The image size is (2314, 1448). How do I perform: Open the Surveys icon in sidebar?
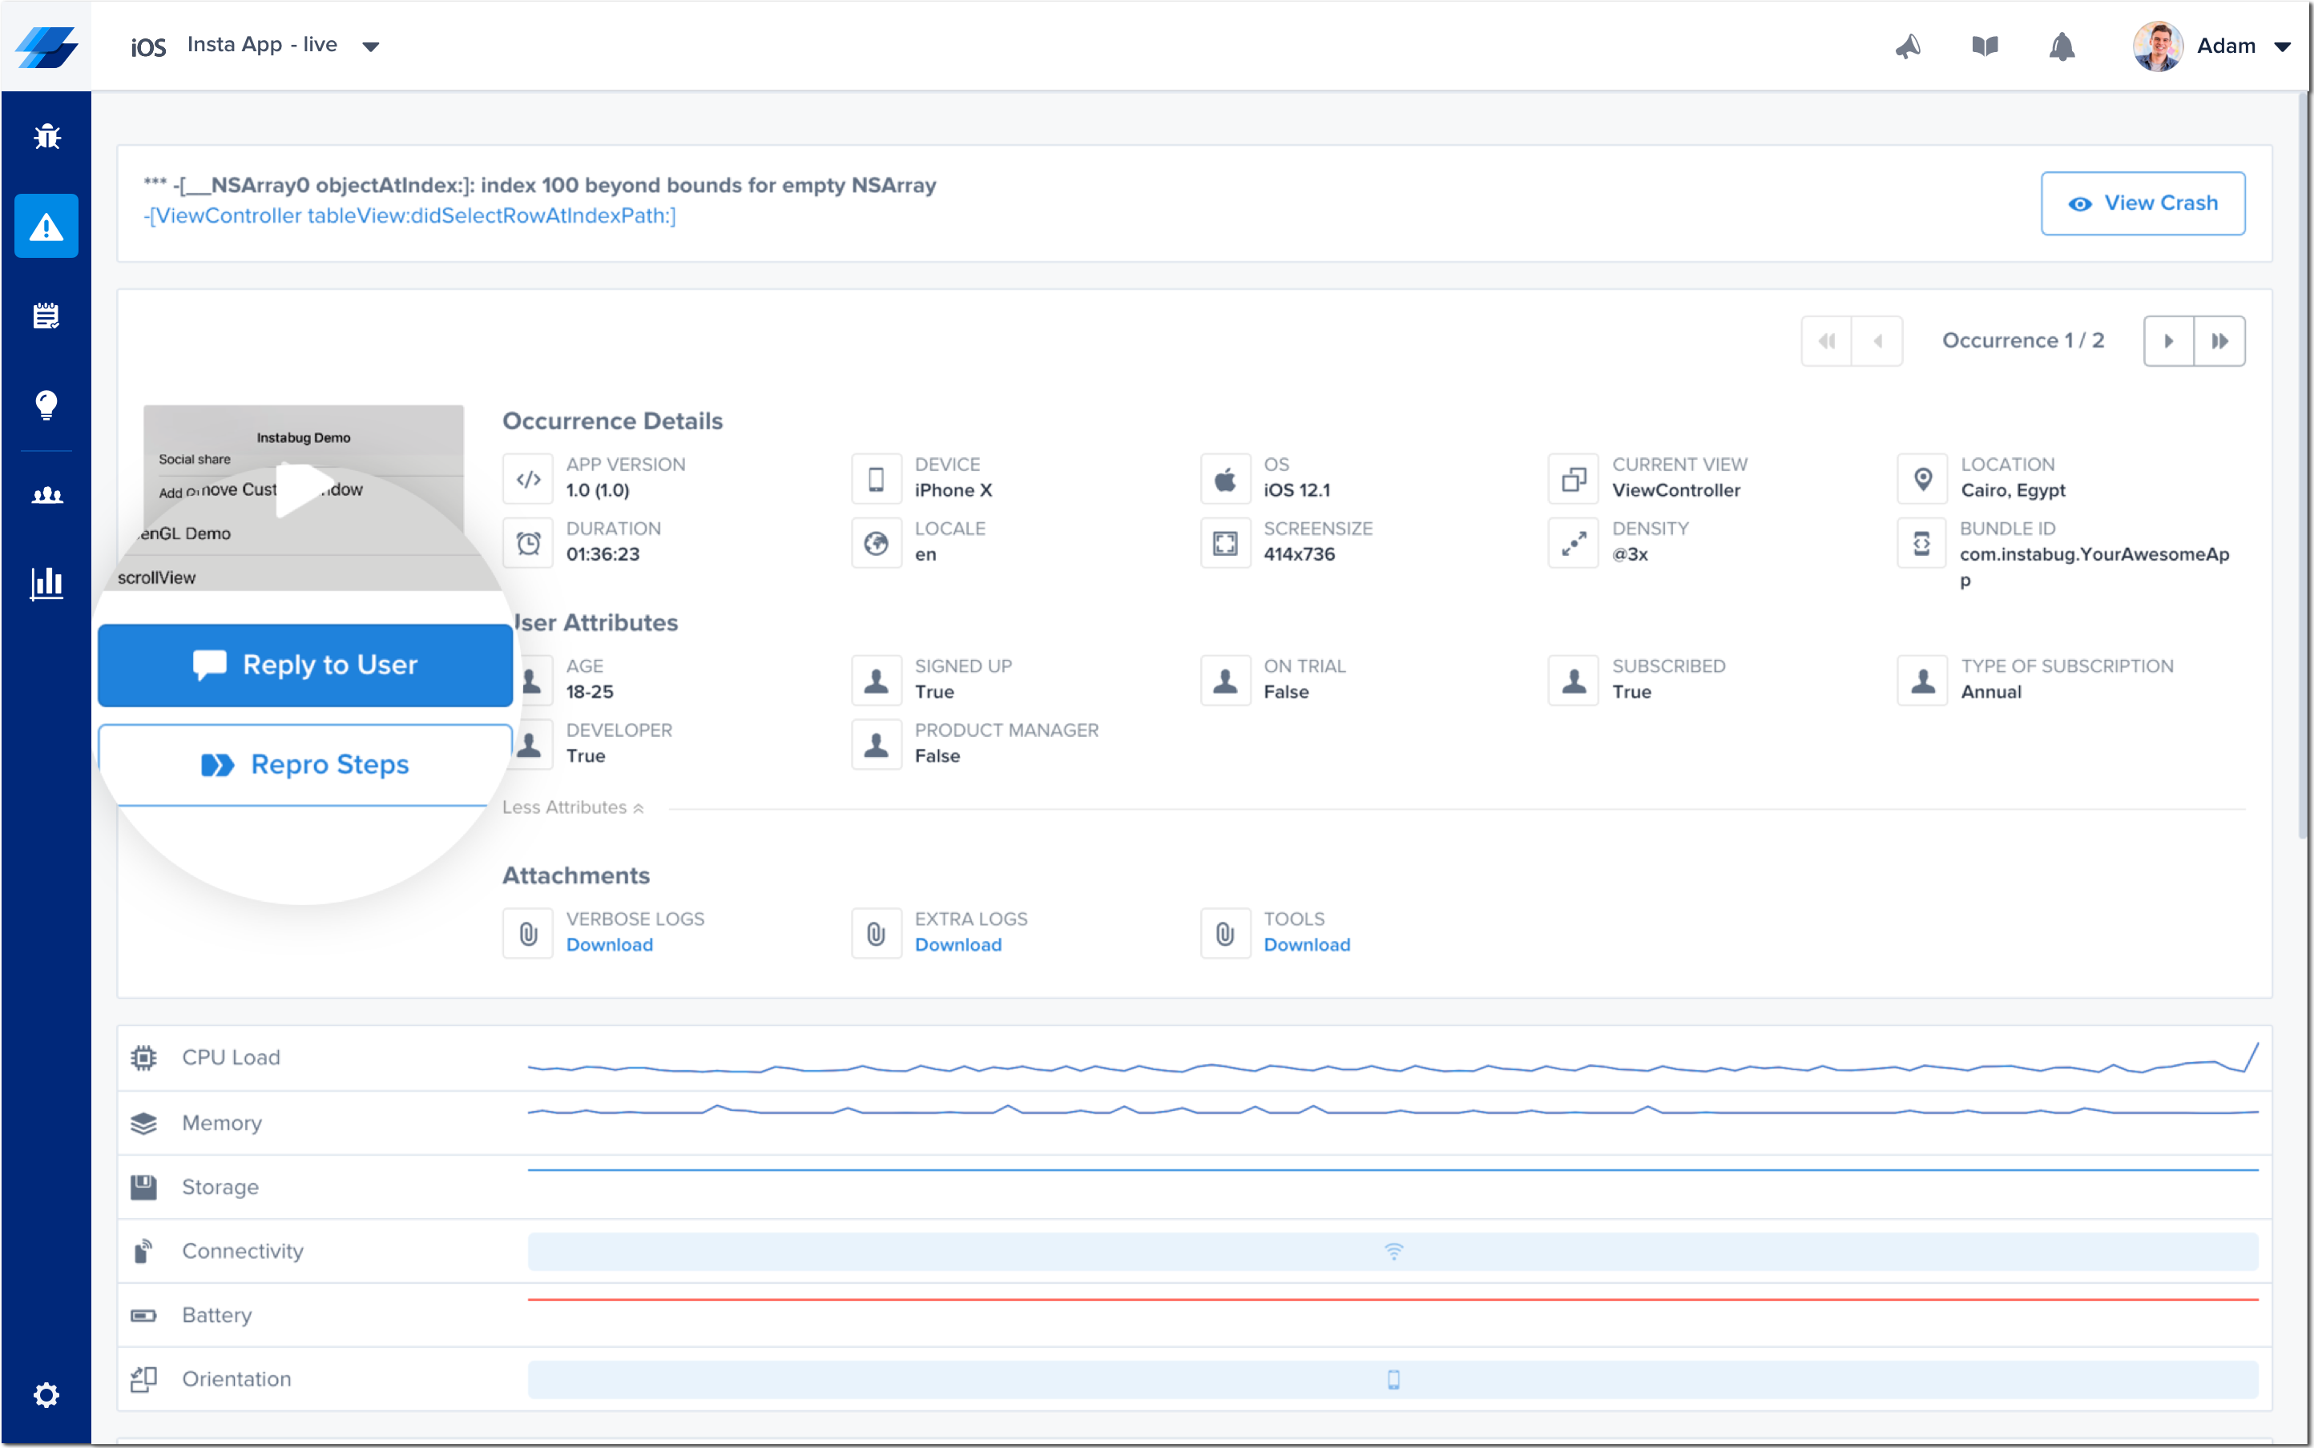pyautogui.click(x=46, y=315)
